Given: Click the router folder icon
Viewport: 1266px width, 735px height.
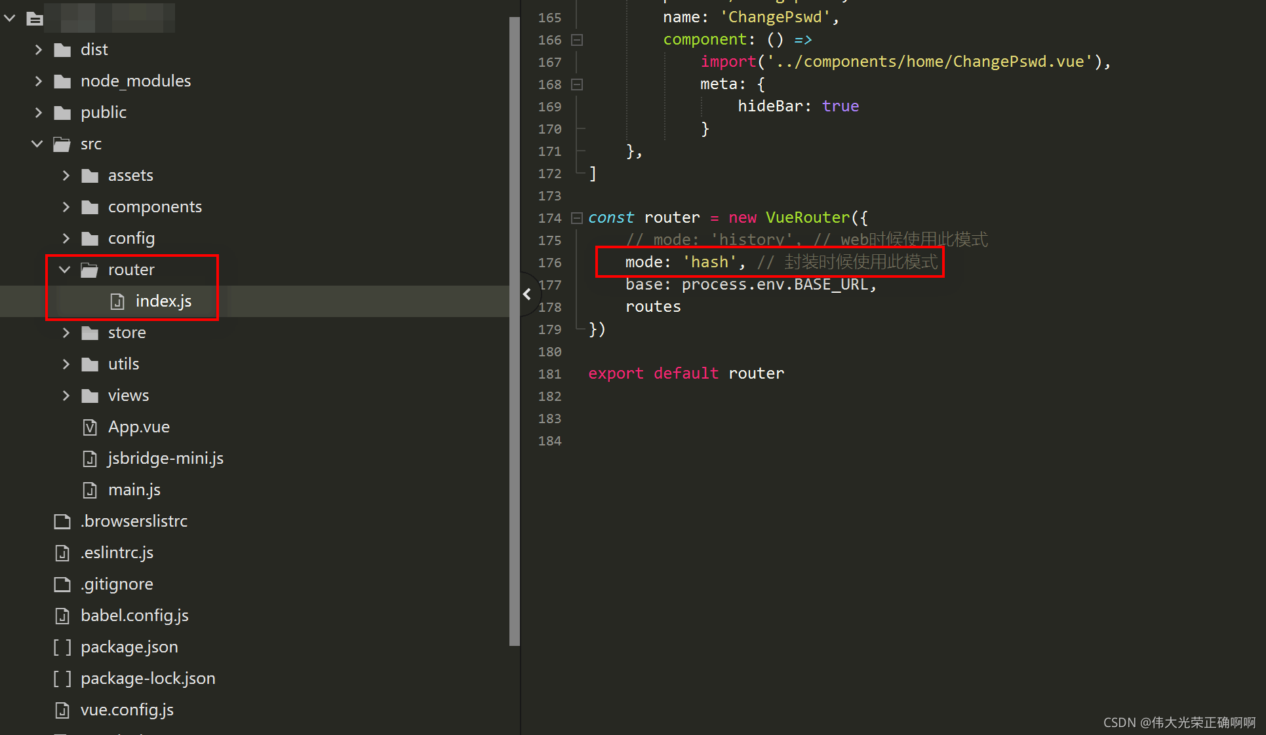Looking at the screenshot, I should pyautogui.click(x=89, y=269).
